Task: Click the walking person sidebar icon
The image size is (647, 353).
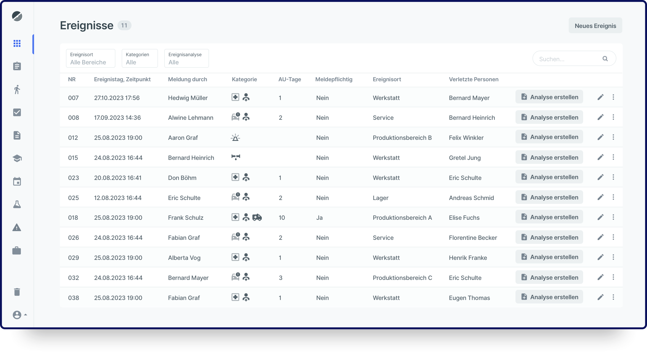Action: [x=17, y=89]
